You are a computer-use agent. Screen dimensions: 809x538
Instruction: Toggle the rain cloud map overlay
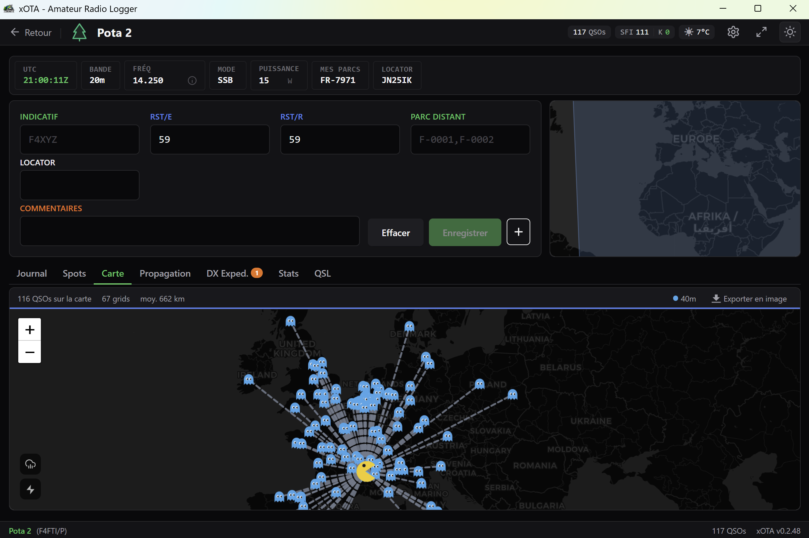[30, 464]
